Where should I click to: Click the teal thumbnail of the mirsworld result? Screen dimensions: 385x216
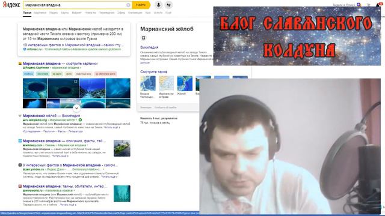pyautogui.click(x=122, y=194)
